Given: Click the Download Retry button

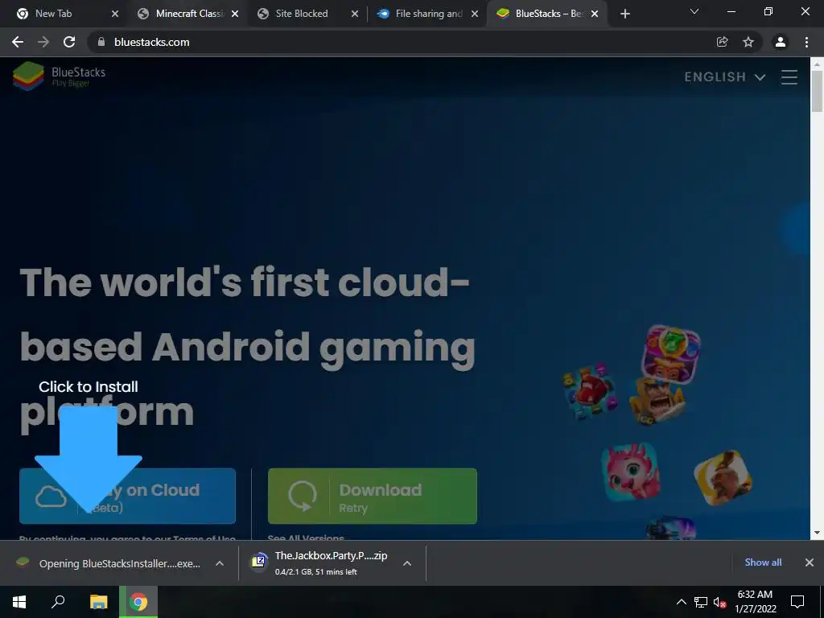Looking at the screenshot, I should pos(373,496).
